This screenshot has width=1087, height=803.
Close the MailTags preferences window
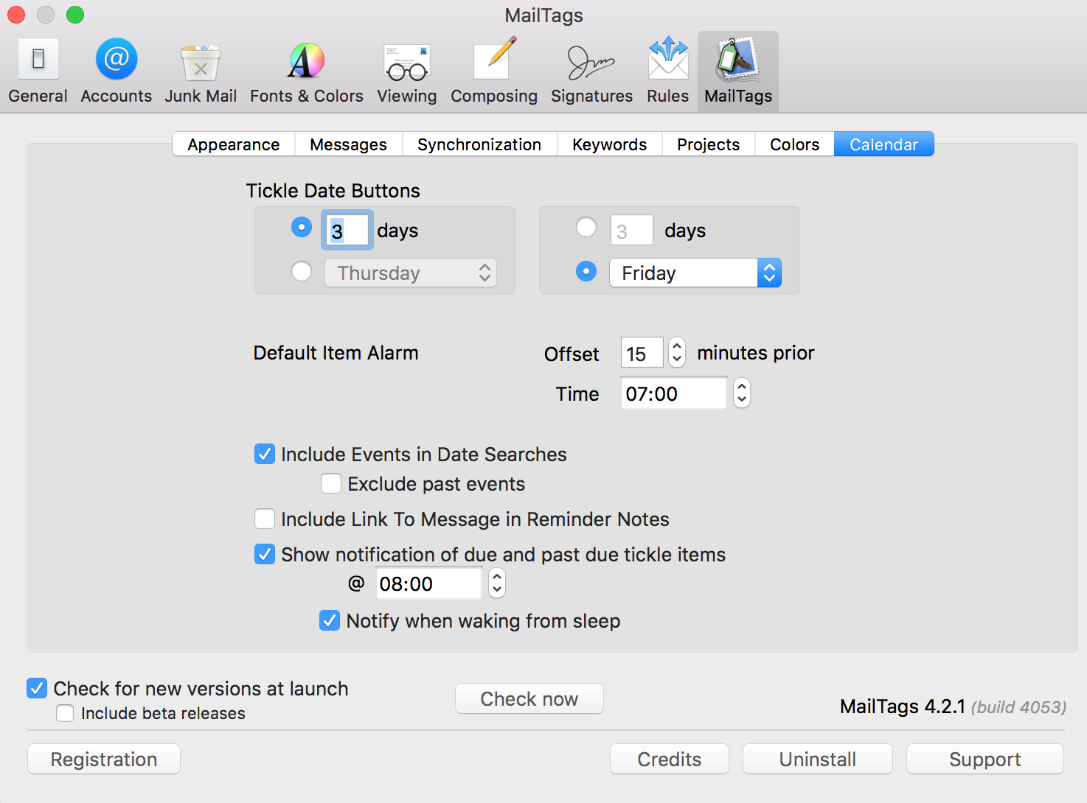tap(16, 15)
